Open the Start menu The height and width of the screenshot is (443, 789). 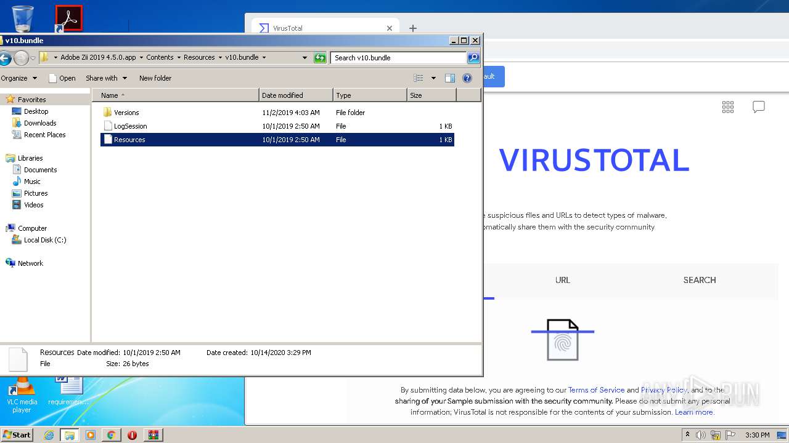coord(17,434)
